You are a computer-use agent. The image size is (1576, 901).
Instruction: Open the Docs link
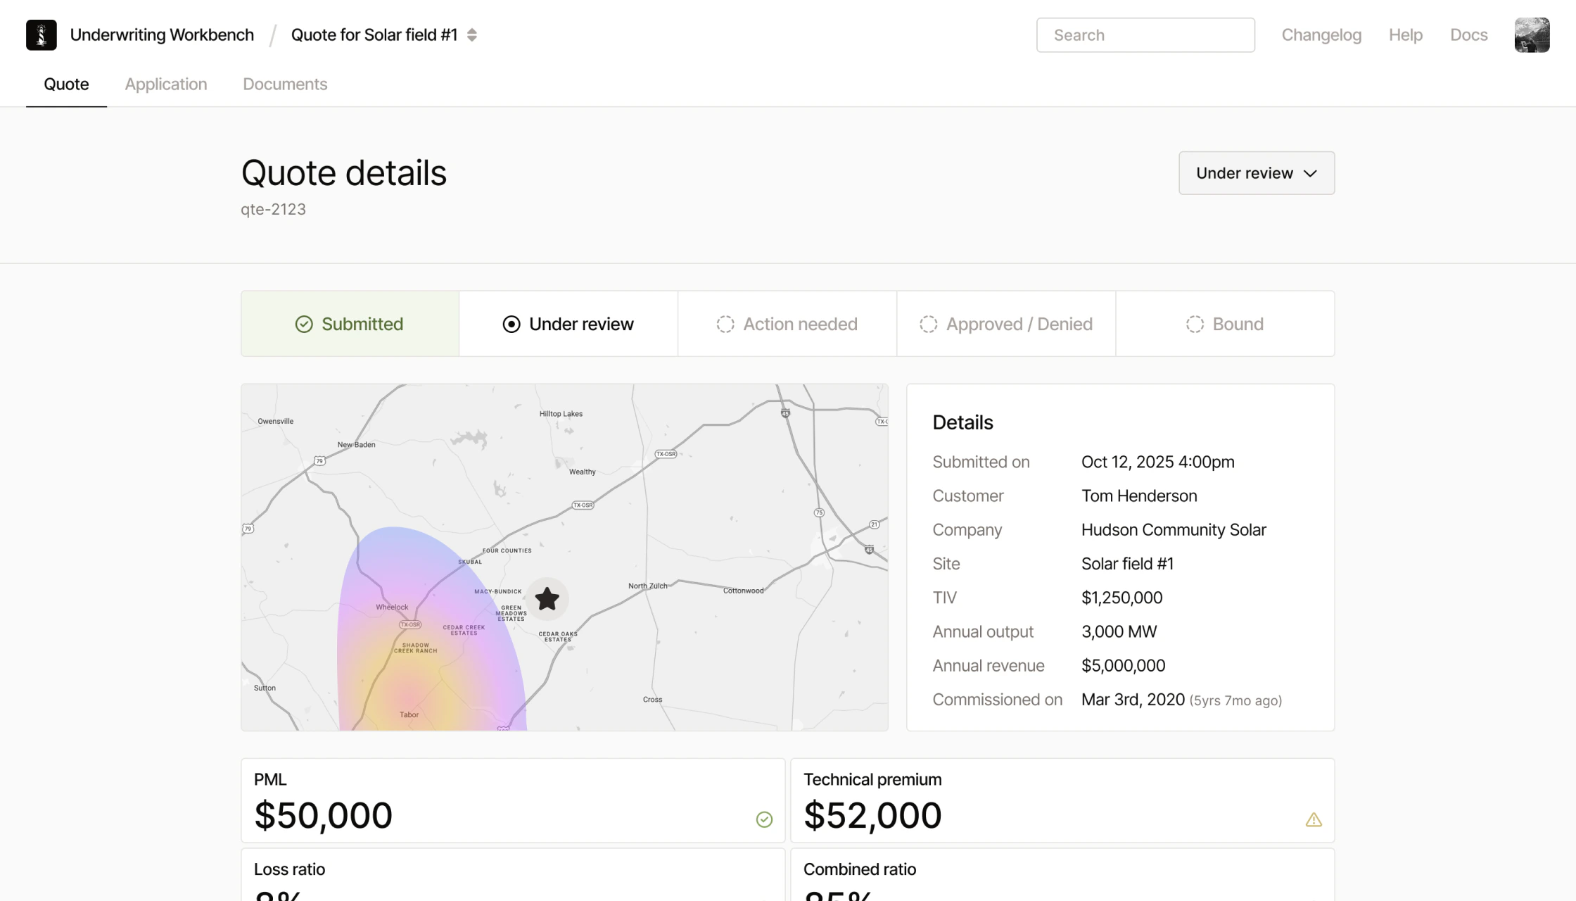[1469, 35]
